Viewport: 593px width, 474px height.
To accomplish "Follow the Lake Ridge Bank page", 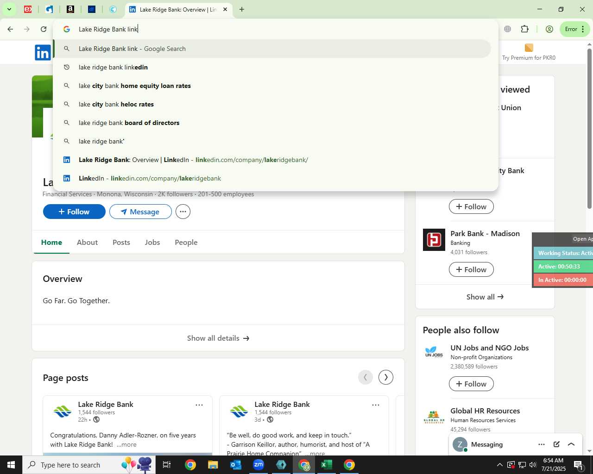I will click(x=74, y=212).
